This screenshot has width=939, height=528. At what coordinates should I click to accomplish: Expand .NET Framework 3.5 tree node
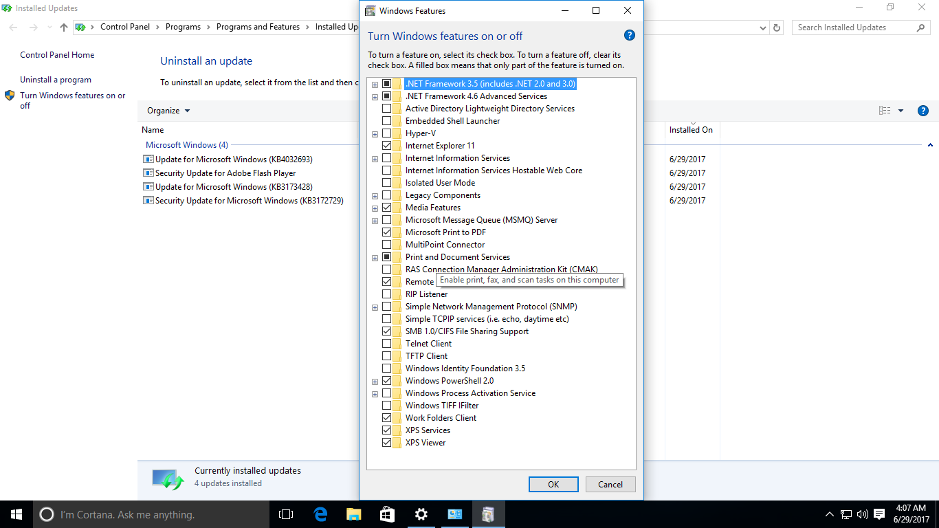coord(375,85)
